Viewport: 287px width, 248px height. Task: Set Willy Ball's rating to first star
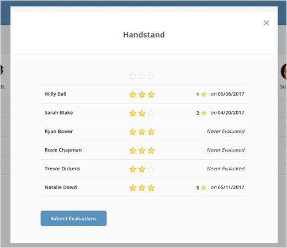tap(132, 95)
